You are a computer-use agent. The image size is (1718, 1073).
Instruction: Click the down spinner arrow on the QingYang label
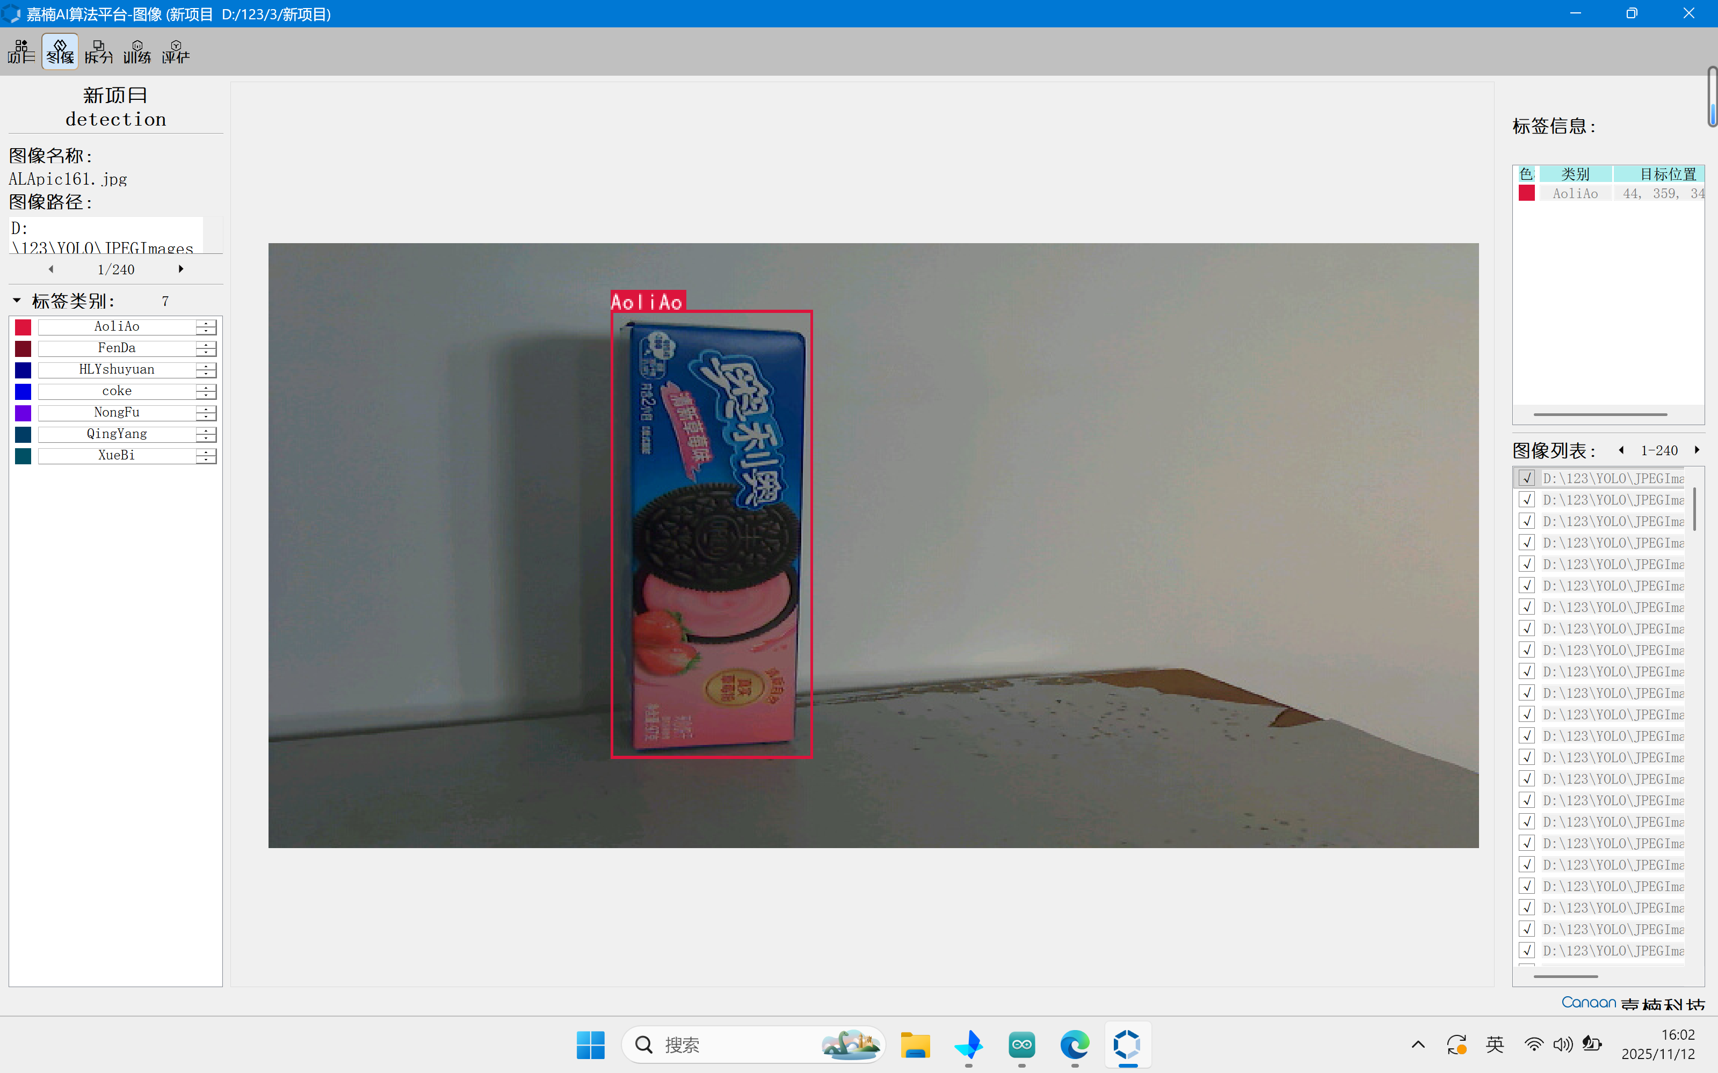(206, 438)
